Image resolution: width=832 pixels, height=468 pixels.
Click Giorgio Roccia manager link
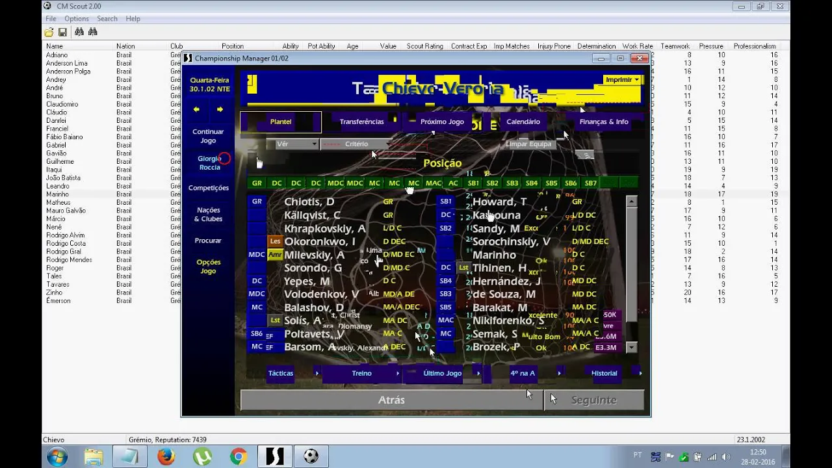coord(209,163)
